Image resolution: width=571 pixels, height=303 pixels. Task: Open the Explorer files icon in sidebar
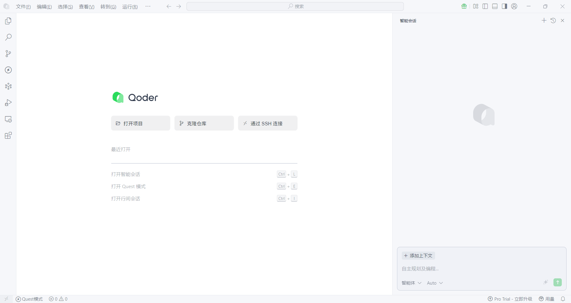[x=8, y=21]
